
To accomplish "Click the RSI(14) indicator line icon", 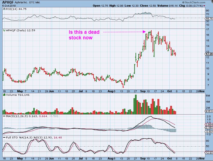I will 4,9.
